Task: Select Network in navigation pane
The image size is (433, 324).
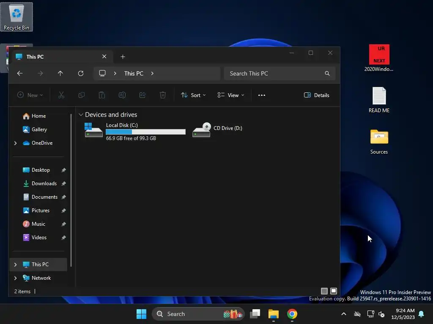Action: coord(38,278)
